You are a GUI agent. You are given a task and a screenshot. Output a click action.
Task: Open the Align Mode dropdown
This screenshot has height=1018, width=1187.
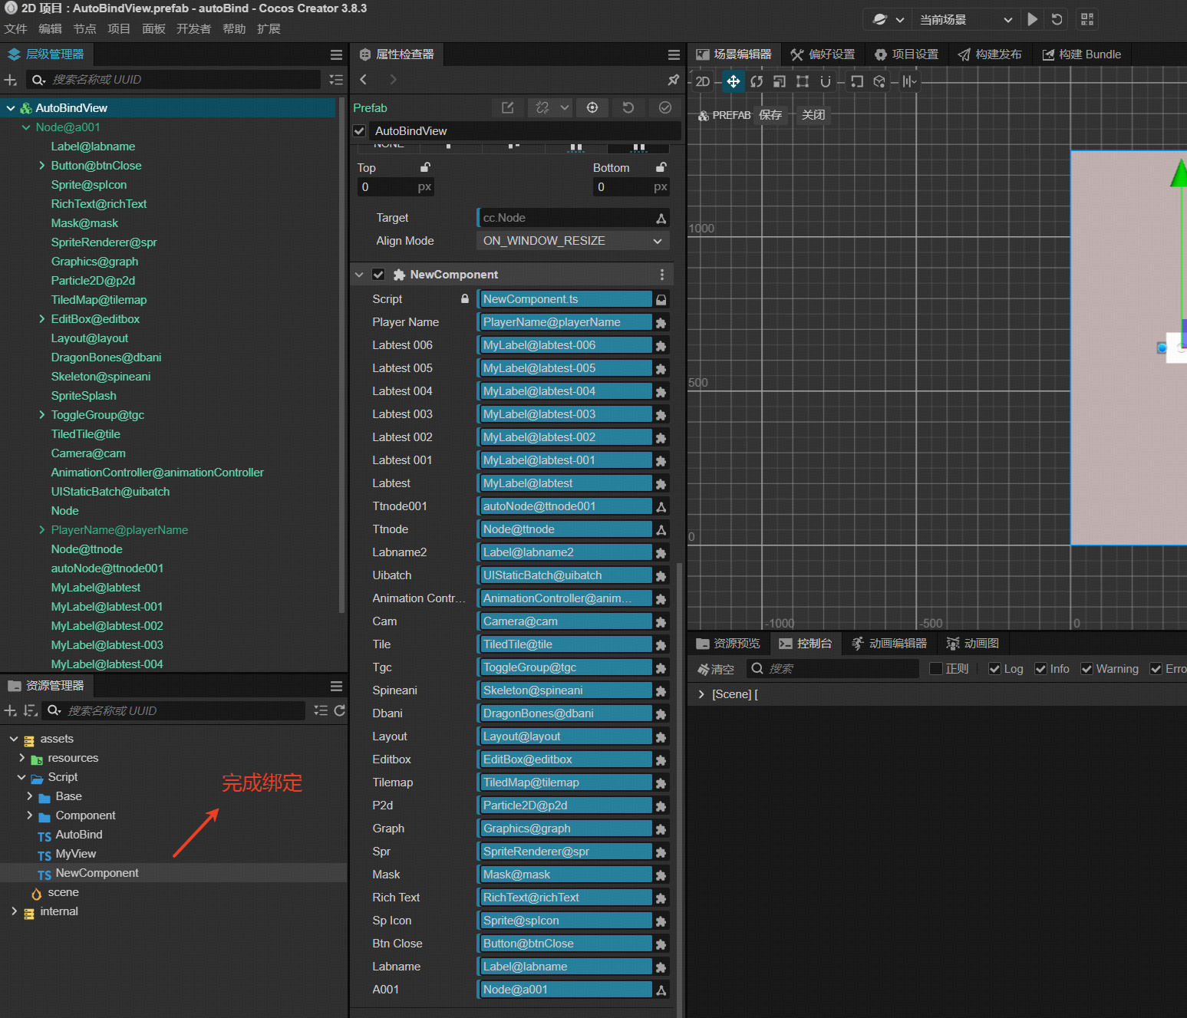(x=572, y=241)
